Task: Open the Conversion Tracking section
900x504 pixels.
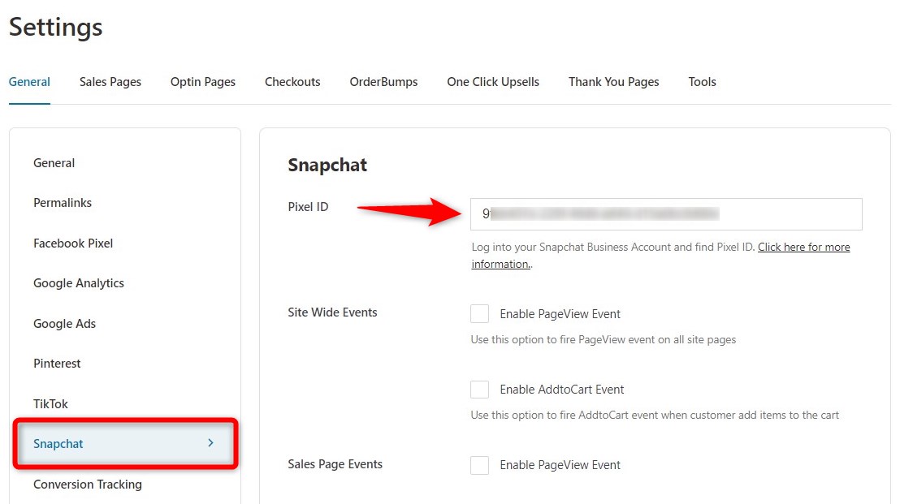Action: click(87, 484)
